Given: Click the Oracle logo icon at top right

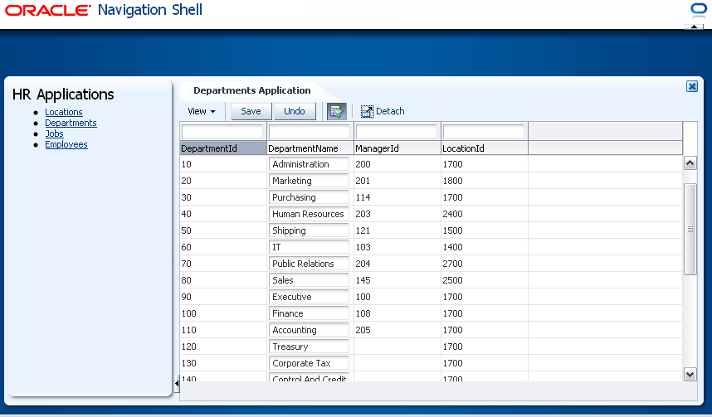Looking at the screenshot, I should (x=696, y=9).
